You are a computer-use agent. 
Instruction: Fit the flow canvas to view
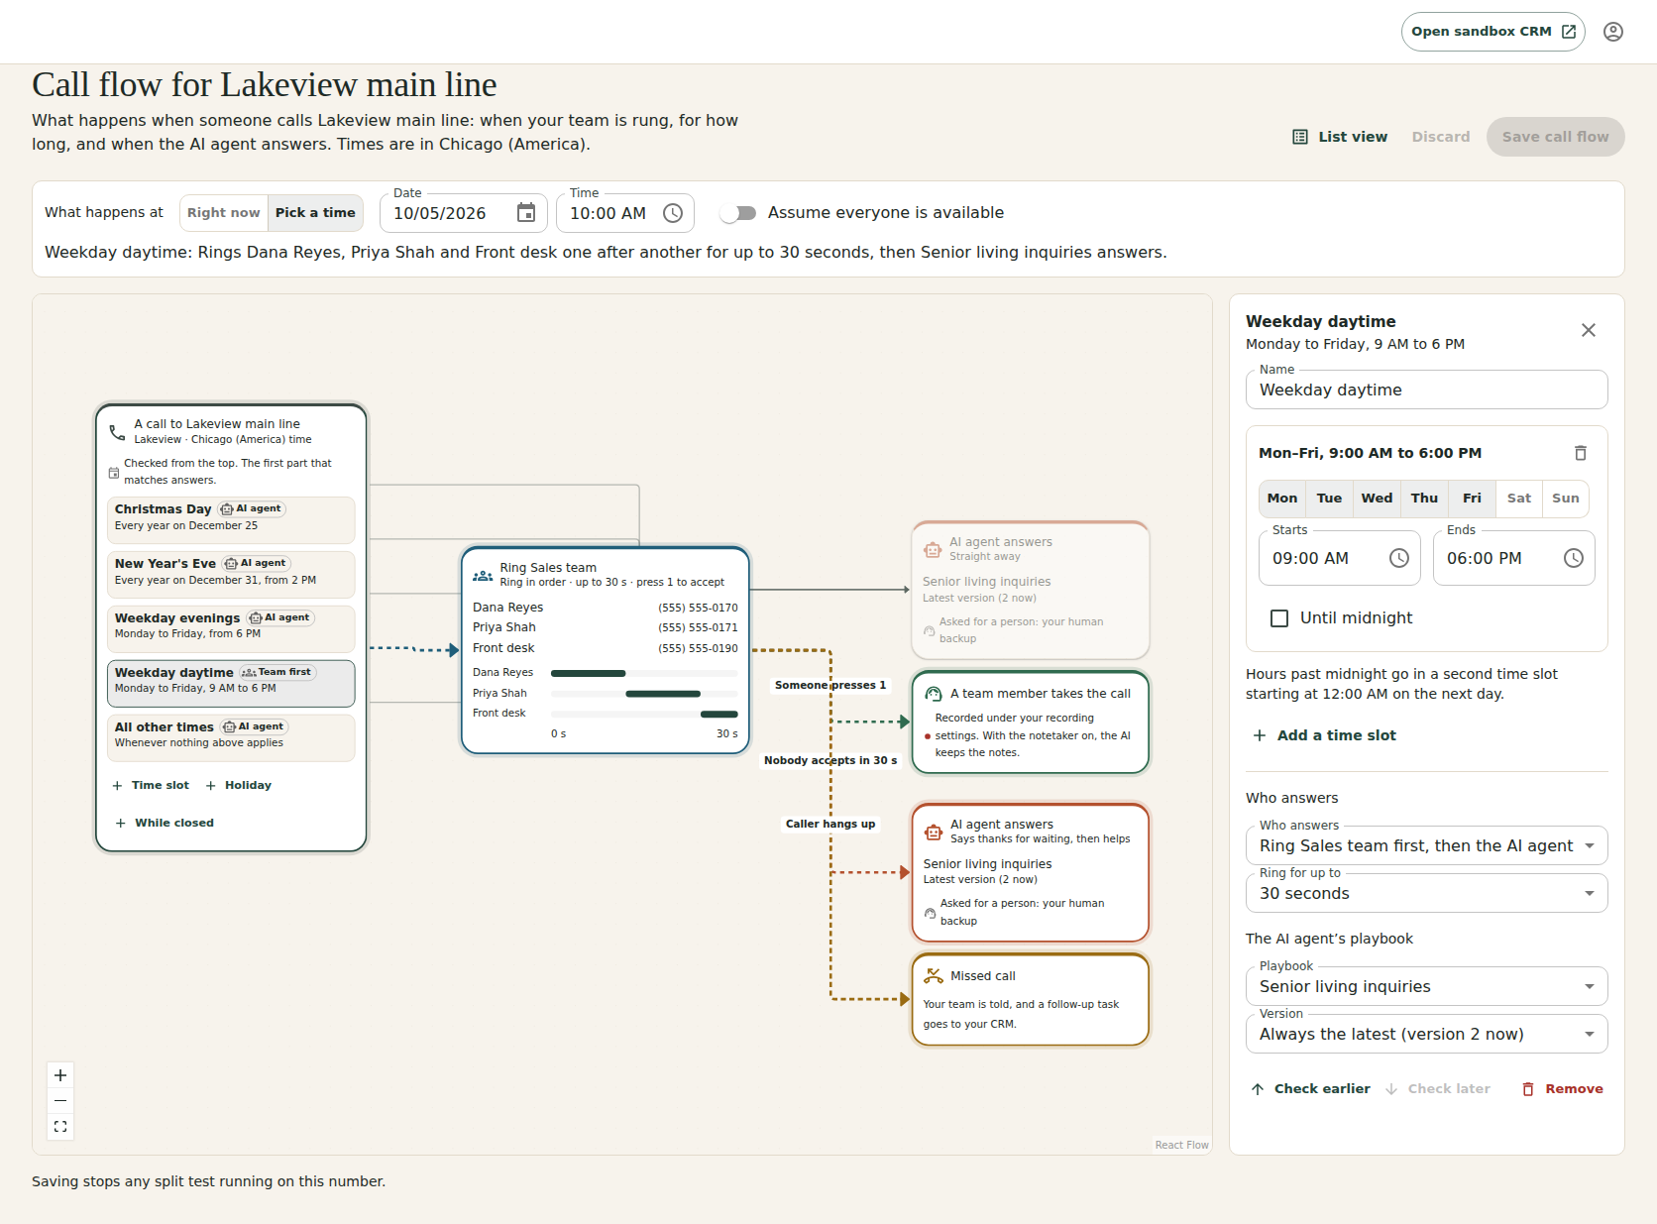60,1127
